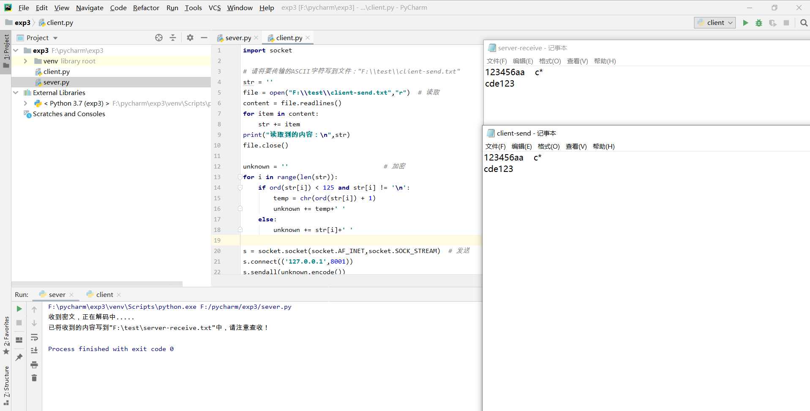Open 帮助(H) menu in client-send Notepad
Screen dimensions: 810x411
click(603, 147)
